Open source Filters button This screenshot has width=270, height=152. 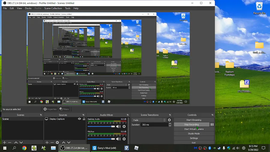[64, 109]
